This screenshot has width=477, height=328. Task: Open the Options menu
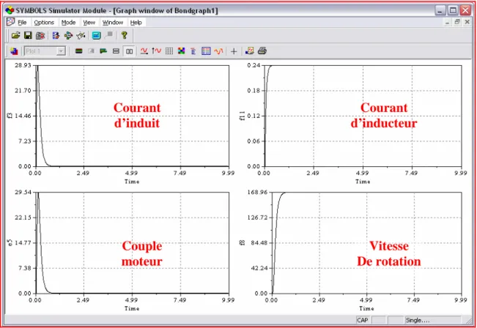44,23
